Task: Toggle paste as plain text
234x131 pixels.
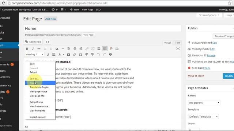Action: [x=68, y=55]
